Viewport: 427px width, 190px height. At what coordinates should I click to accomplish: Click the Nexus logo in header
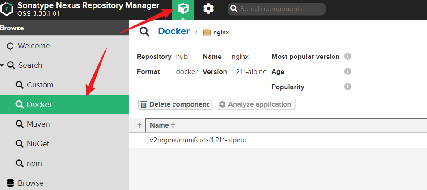point(7,9)
